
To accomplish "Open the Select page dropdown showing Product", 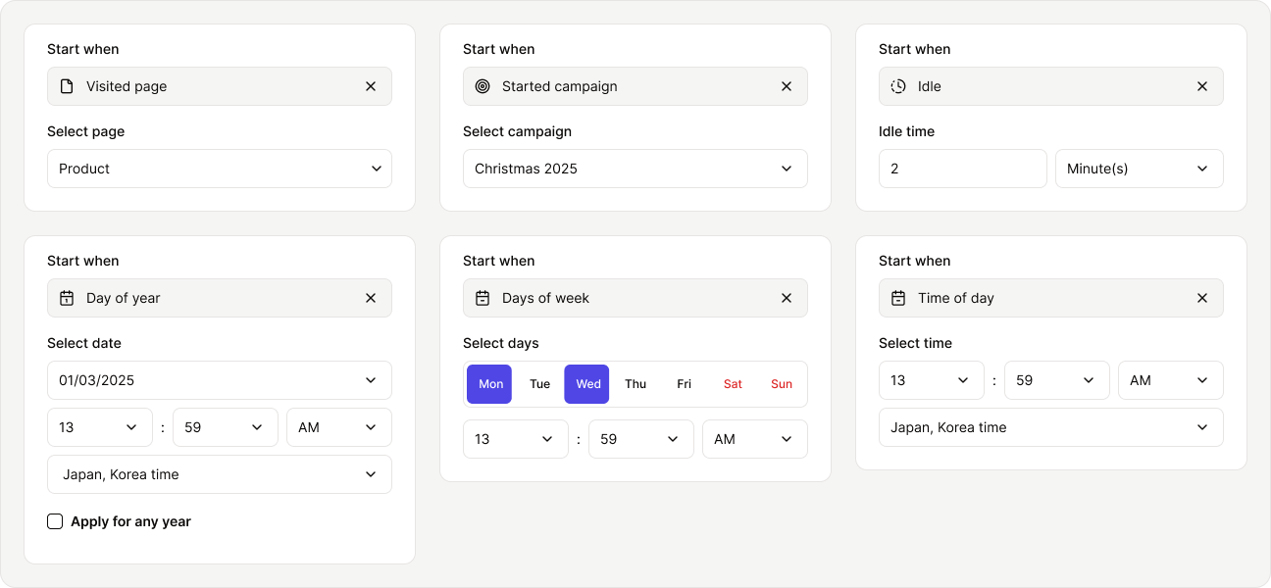I will (x=220, y=169).
